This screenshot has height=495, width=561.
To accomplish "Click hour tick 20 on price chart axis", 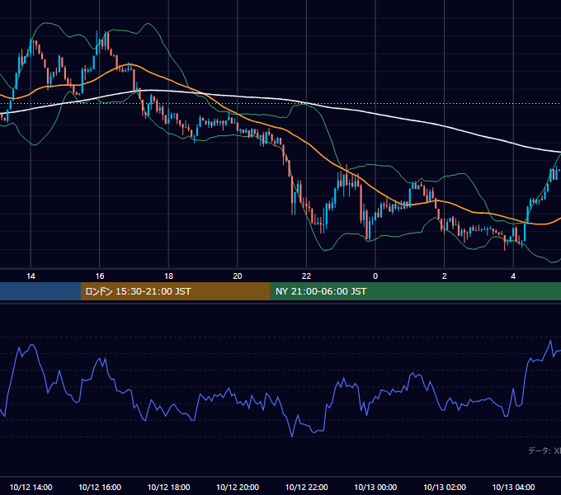I will [x=238, y=276].
